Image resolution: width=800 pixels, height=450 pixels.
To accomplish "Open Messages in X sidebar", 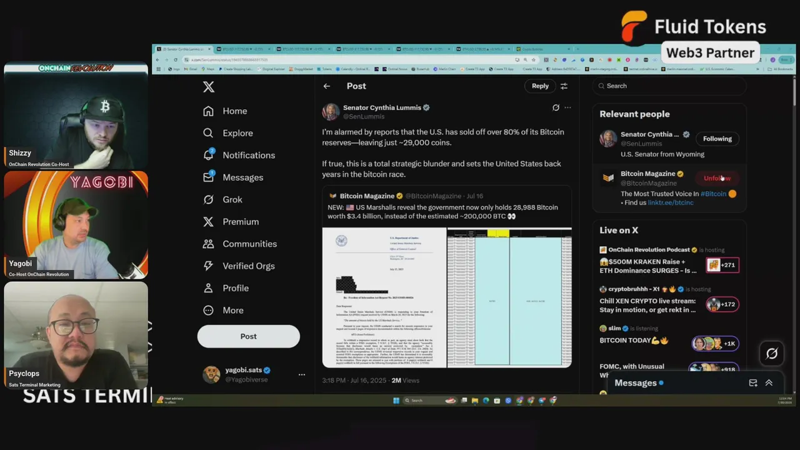I will coord(232,177).
